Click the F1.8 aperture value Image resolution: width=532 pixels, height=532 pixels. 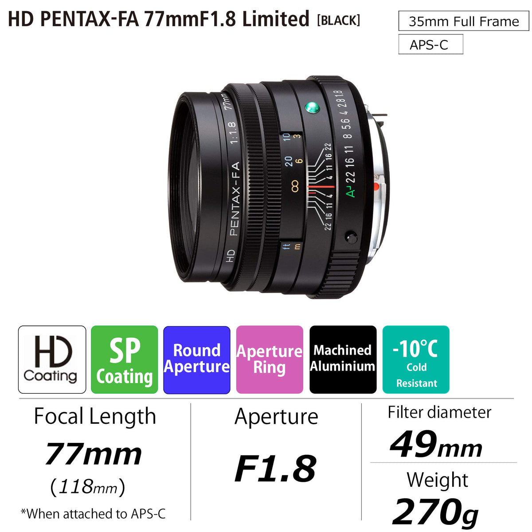tap(275, 468)
